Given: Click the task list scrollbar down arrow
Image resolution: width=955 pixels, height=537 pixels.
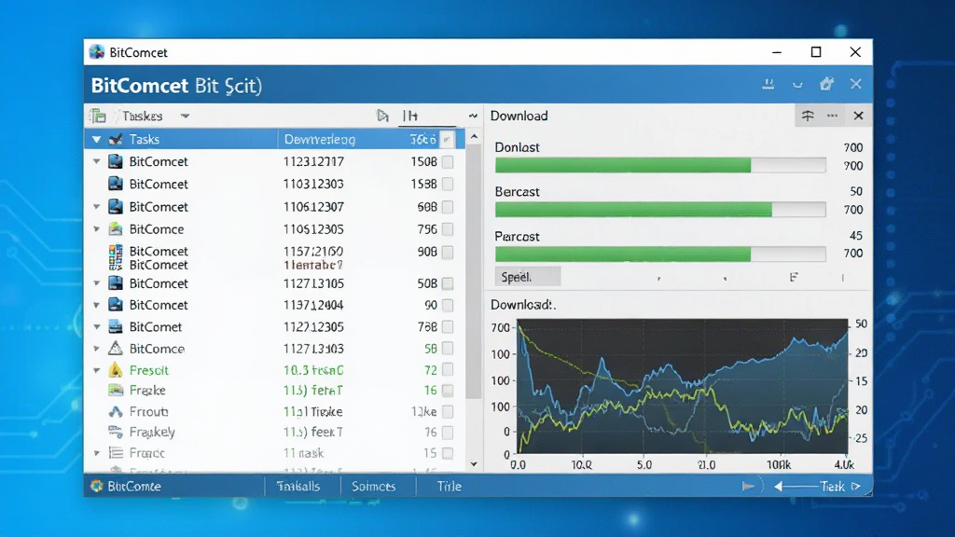Looking at the screenshot, I should pos(474,464).
